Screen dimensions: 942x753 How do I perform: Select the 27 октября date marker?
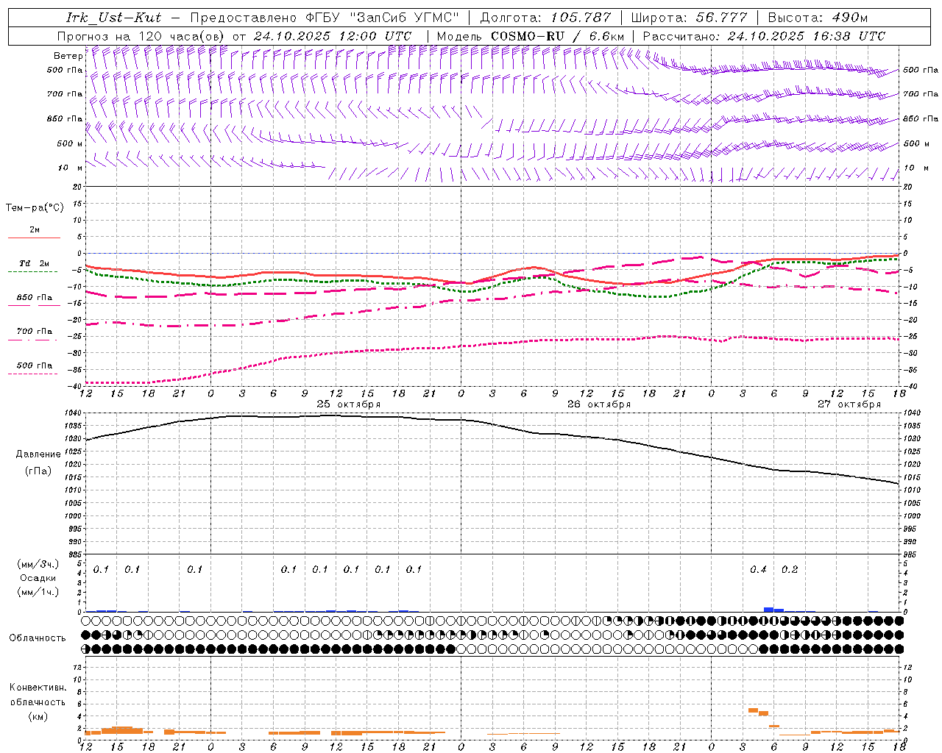[x=849, y=404]
